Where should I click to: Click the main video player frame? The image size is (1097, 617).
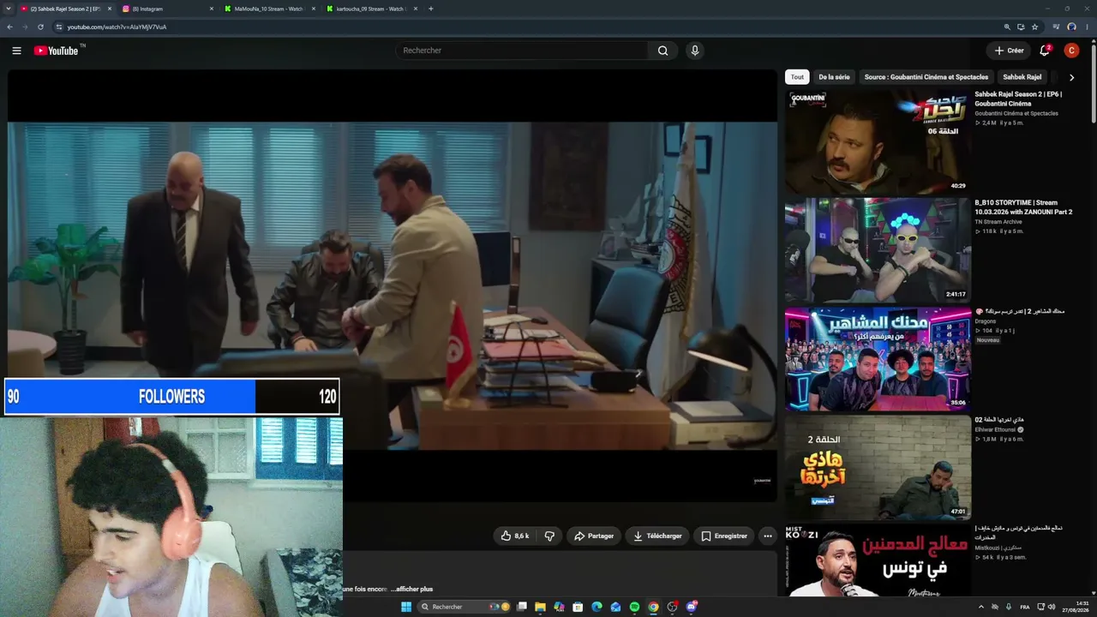pyautogui.click(x=393, y=285)
